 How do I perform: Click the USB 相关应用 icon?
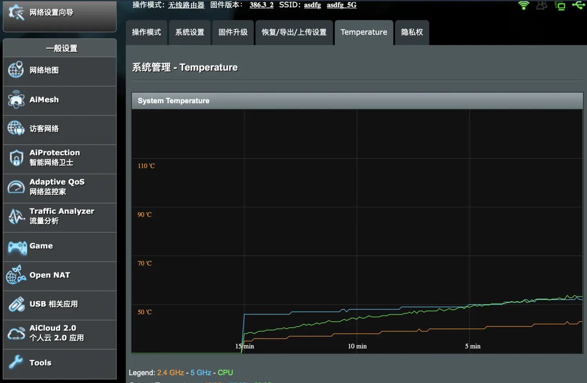[x=16, y=305]
